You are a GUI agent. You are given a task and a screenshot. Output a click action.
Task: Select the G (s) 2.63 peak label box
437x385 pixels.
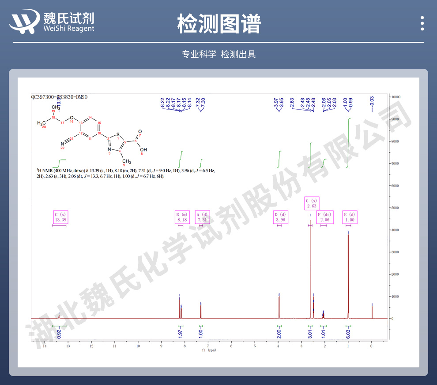(x=312, y=204)
